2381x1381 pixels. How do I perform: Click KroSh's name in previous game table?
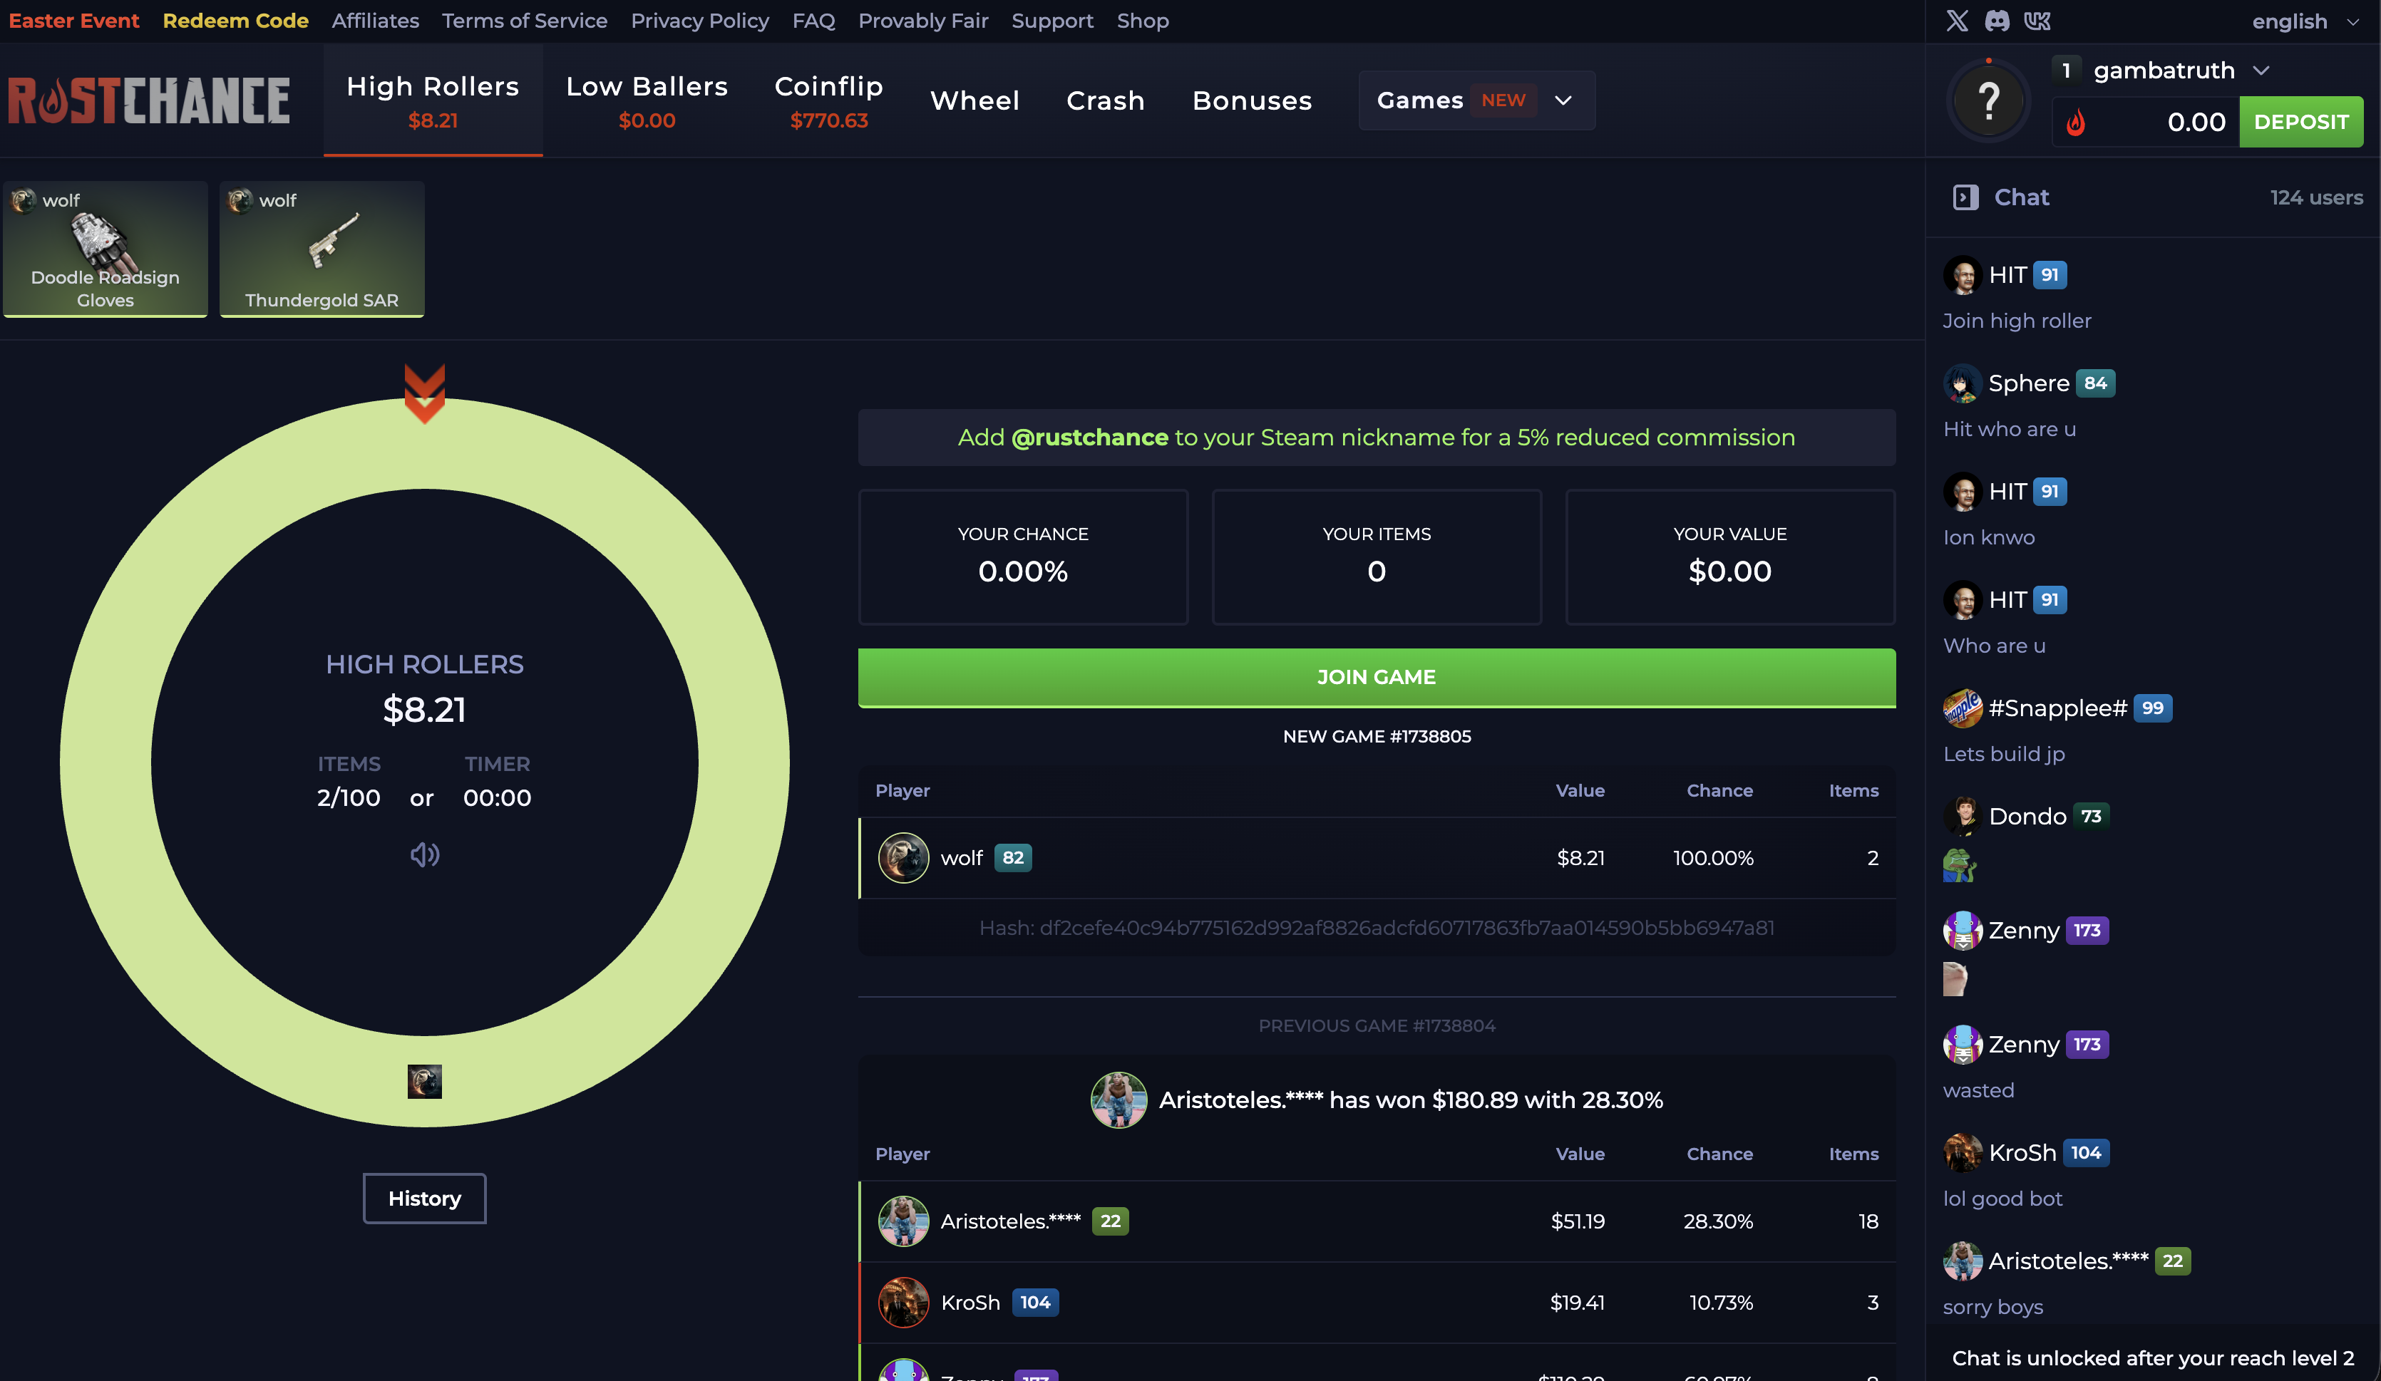(x=970, y=1303)
